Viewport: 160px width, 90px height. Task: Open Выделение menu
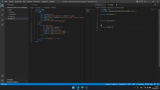click(x=18, y=1)
